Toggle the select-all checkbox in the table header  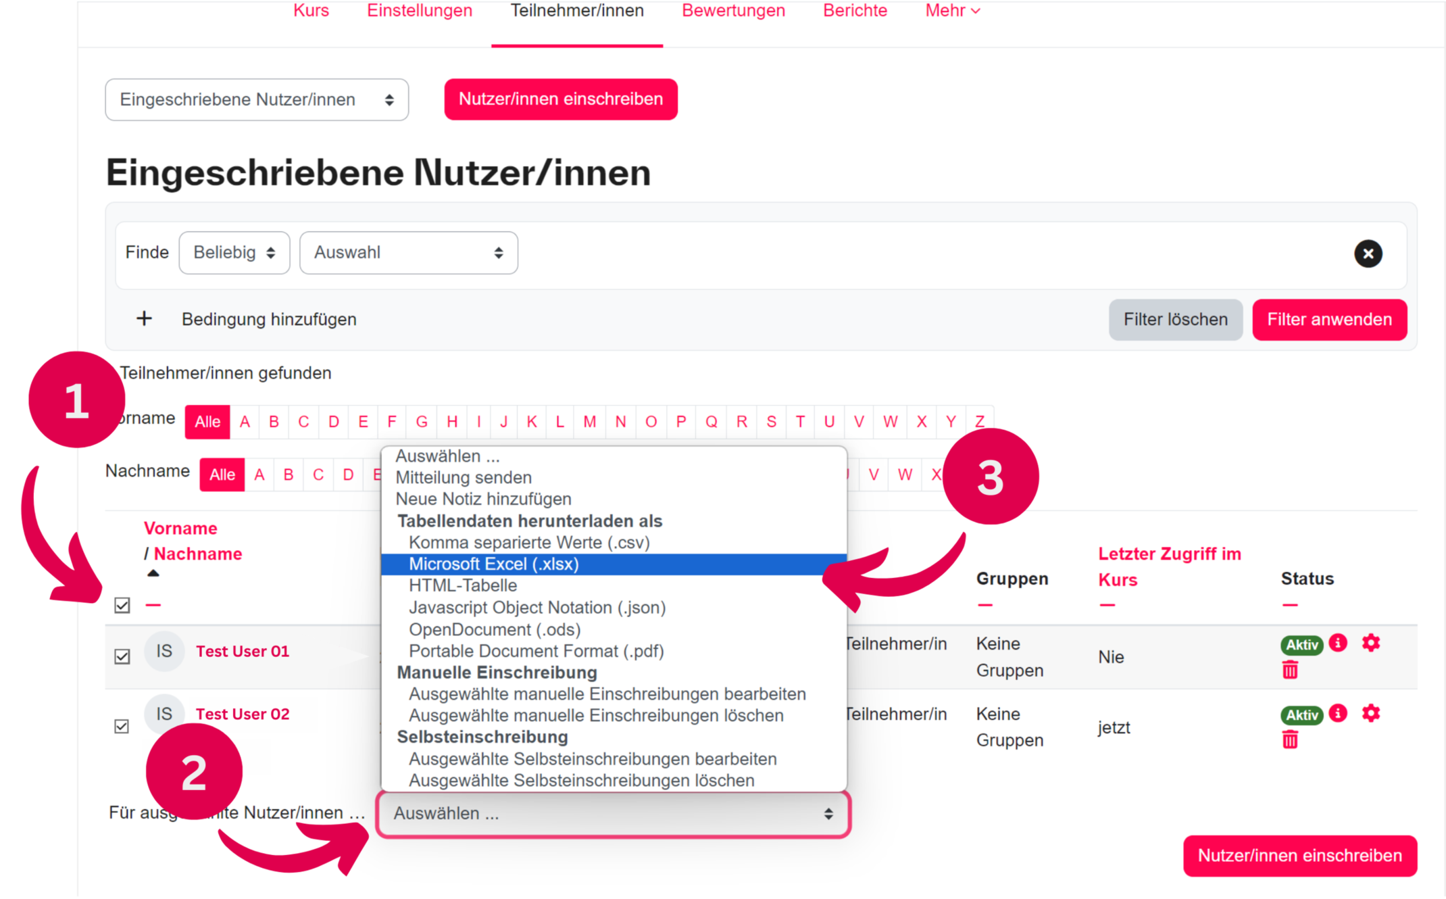[x=122, y=605]
